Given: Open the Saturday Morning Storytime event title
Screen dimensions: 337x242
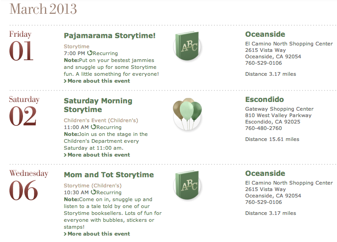Looking at the screenshot, I should click(98, 105).
